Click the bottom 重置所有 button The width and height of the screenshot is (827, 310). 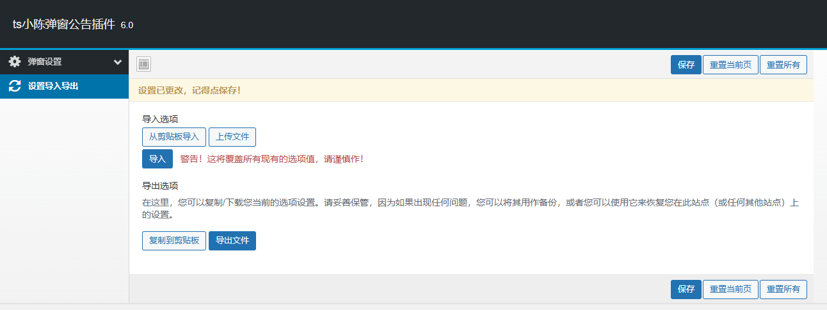pyautogui.click(x=783, y=290)
